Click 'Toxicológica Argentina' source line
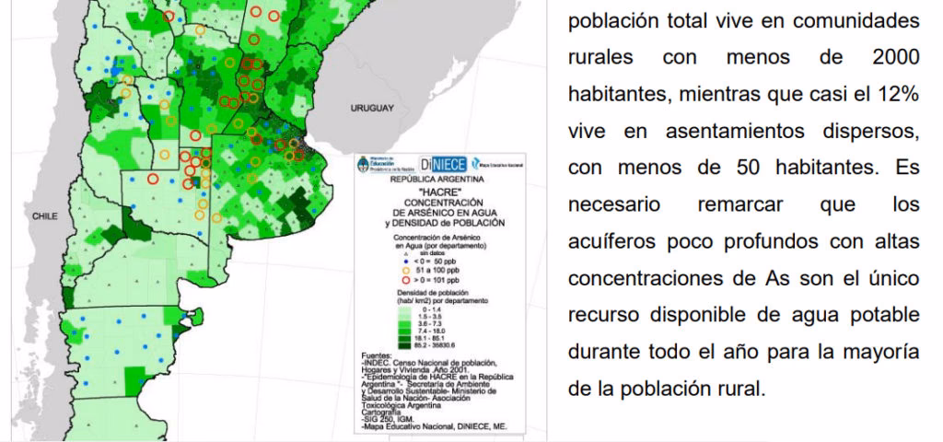Viewport: 943px width, 442px height. coord(402,405)
